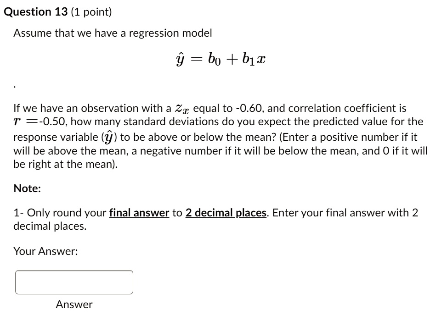Click the Answer label below the text box
The image size is (447, 315).
click(74, 304)
